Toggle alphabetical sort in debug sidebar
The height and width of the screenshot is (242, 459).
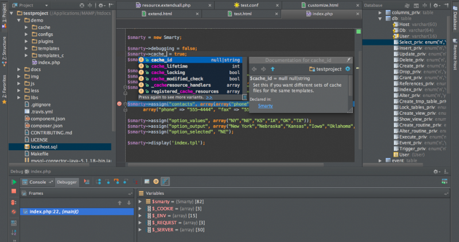click(13, 232)
